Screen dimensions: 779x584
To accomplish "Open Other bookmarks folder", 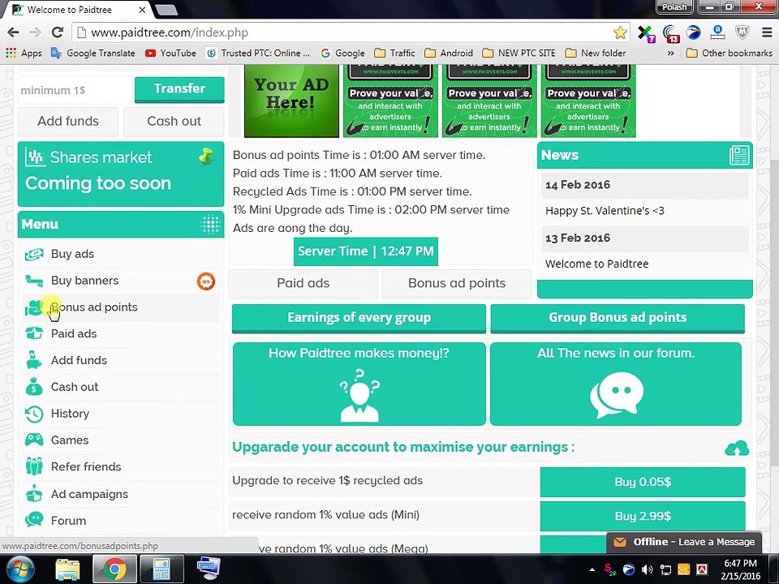I will coord(730,54).
